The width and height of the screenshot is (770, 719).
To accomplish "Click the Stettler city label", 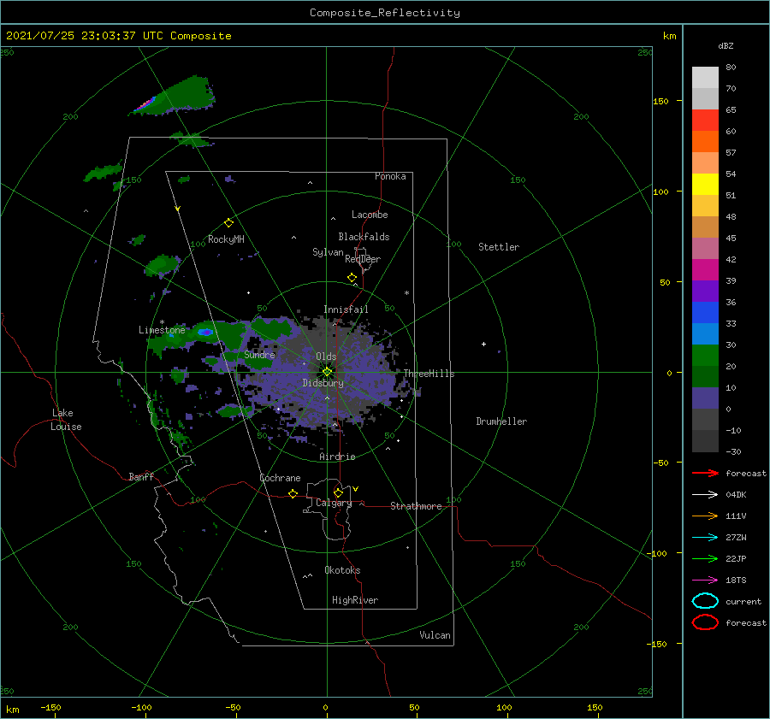I will tap(499, 247).
